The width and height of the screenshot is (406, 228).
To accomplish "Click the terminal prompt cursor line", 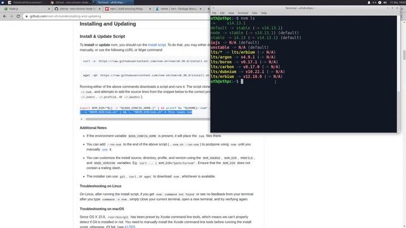I will (226, 82).
